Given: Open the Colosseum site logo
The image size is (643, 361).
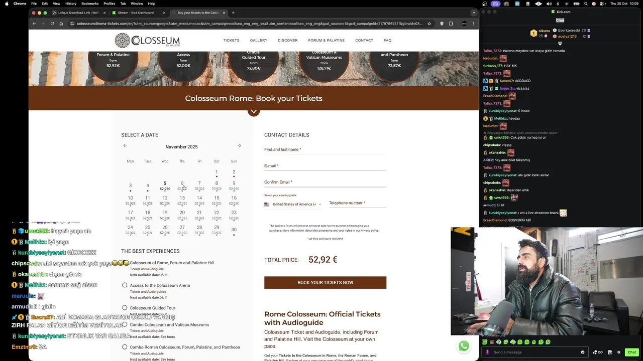Looking at the screenshot, I should pyautogui.click(x=147, y=41).
